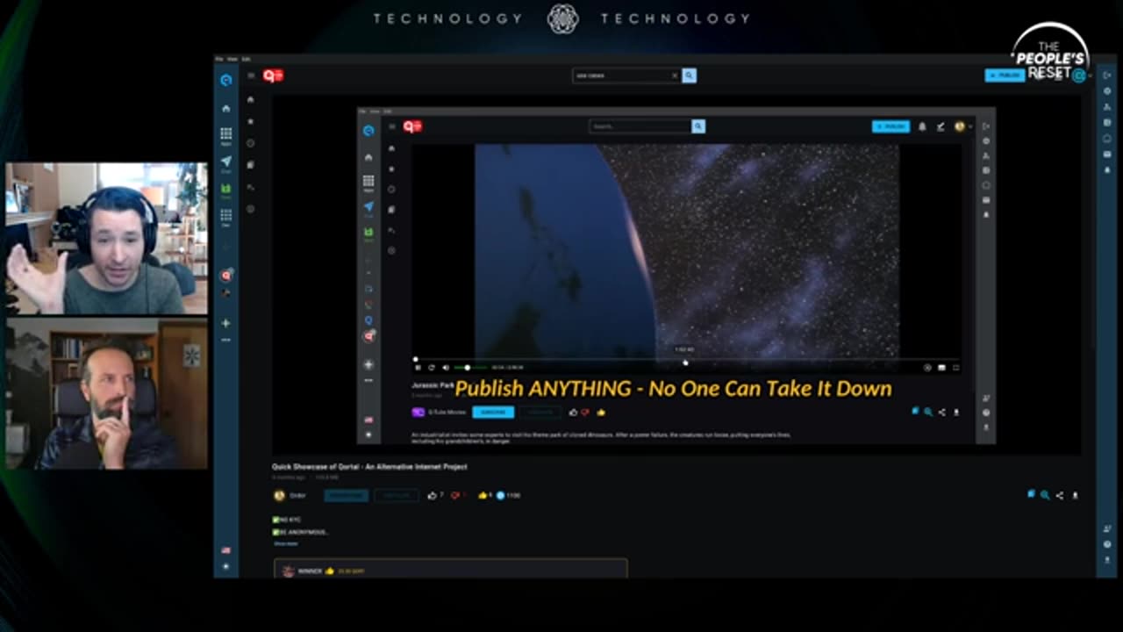Screen dimensions: 1123x632
Task: Open the channel avatar below the outer video title
Action: coord(279,495)
